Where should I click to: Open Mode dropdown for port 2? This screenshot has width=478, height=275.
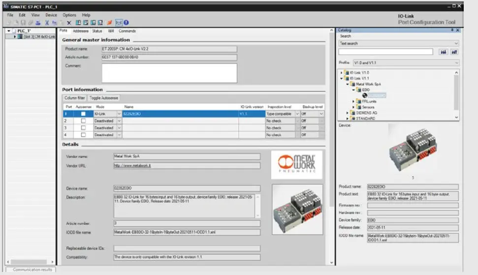[119, 121]
